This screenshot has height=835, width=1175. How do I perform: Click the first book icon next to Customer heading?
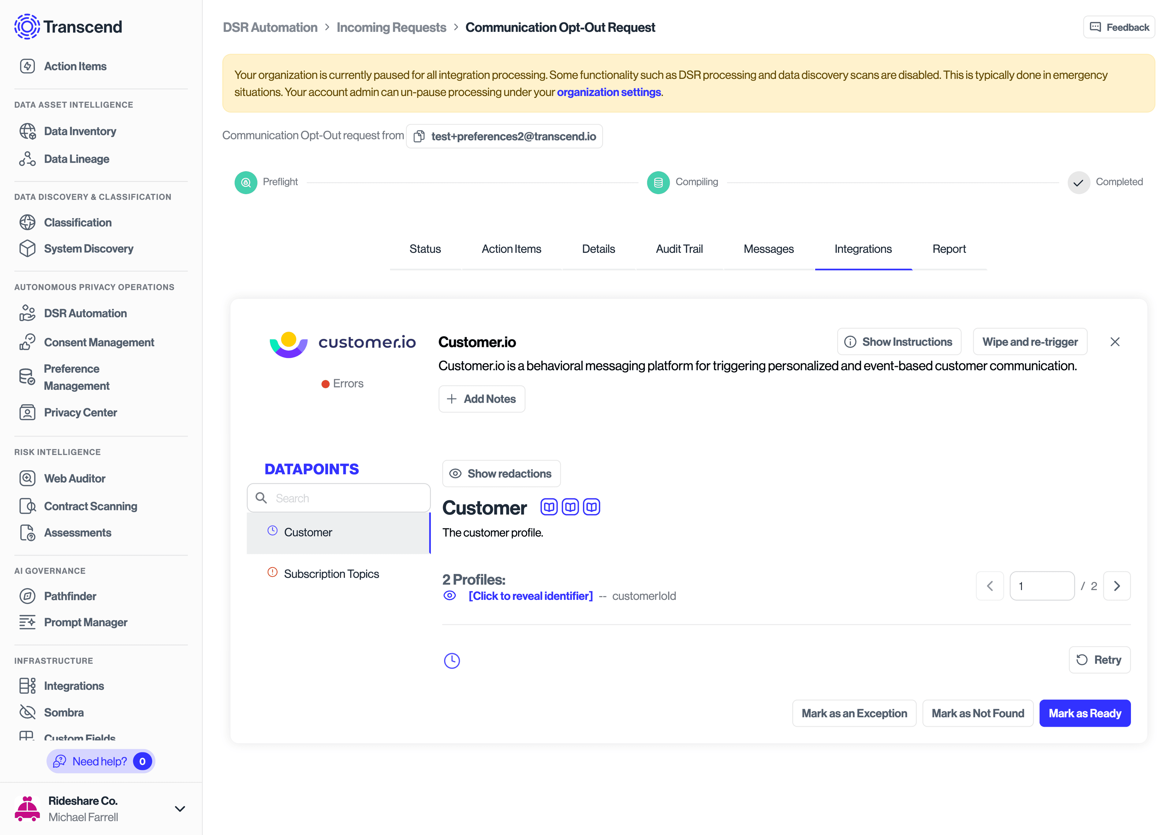tap(549, 507)
